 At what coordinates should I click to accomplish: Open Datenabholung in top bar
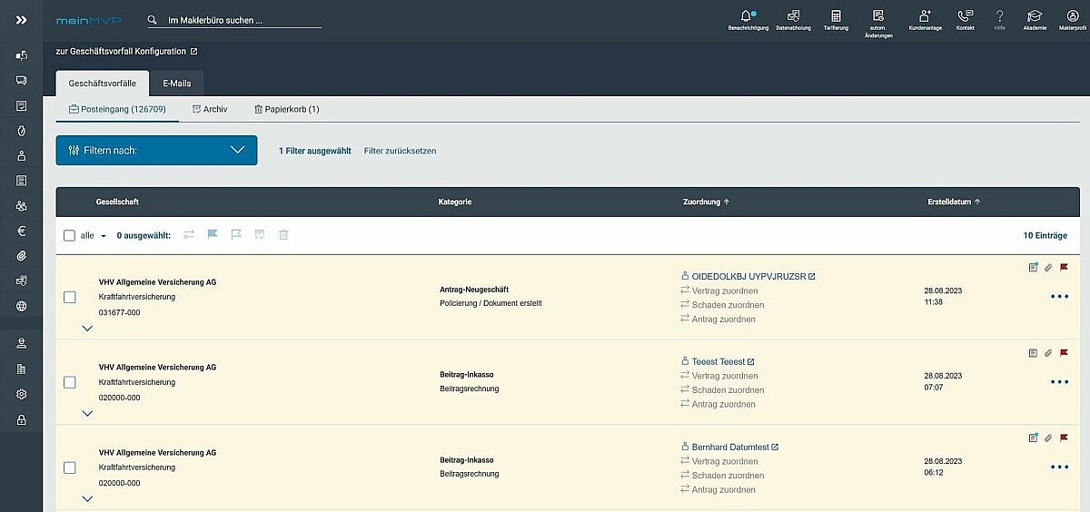click(x=793, y=16)
